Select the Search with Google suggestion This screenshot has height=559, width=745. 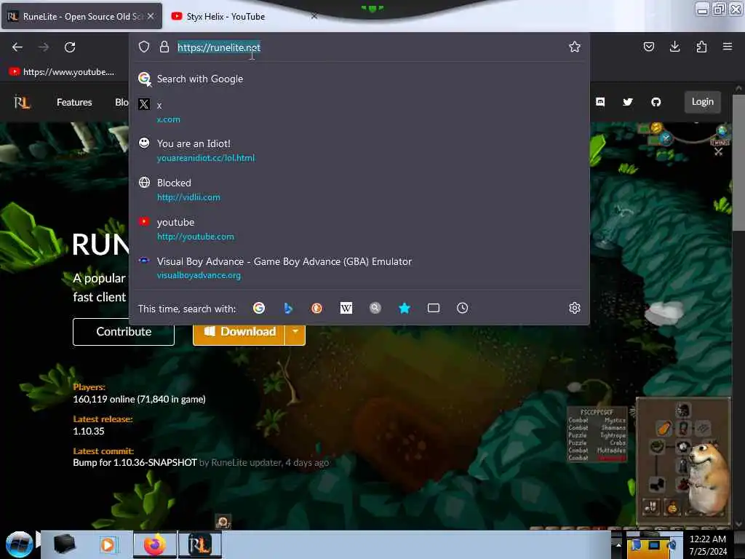pyautogui.click(x=359, y=79)
